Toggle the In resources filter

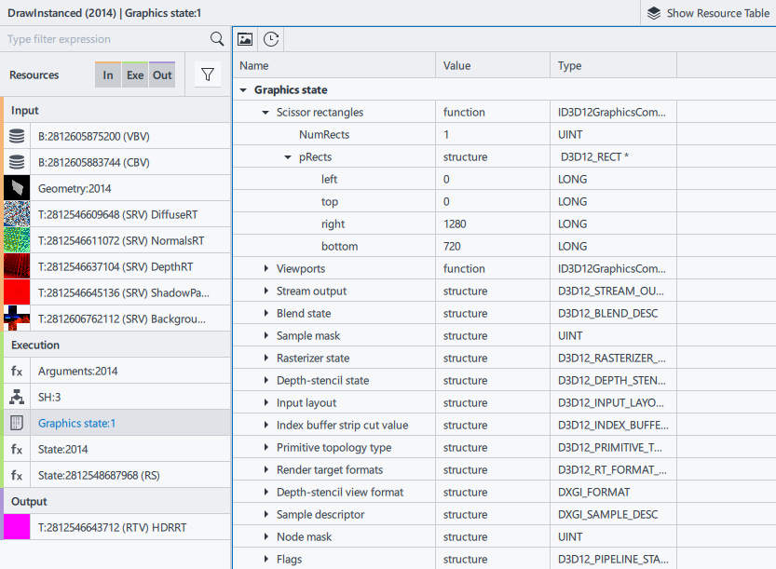click(108, 75)
